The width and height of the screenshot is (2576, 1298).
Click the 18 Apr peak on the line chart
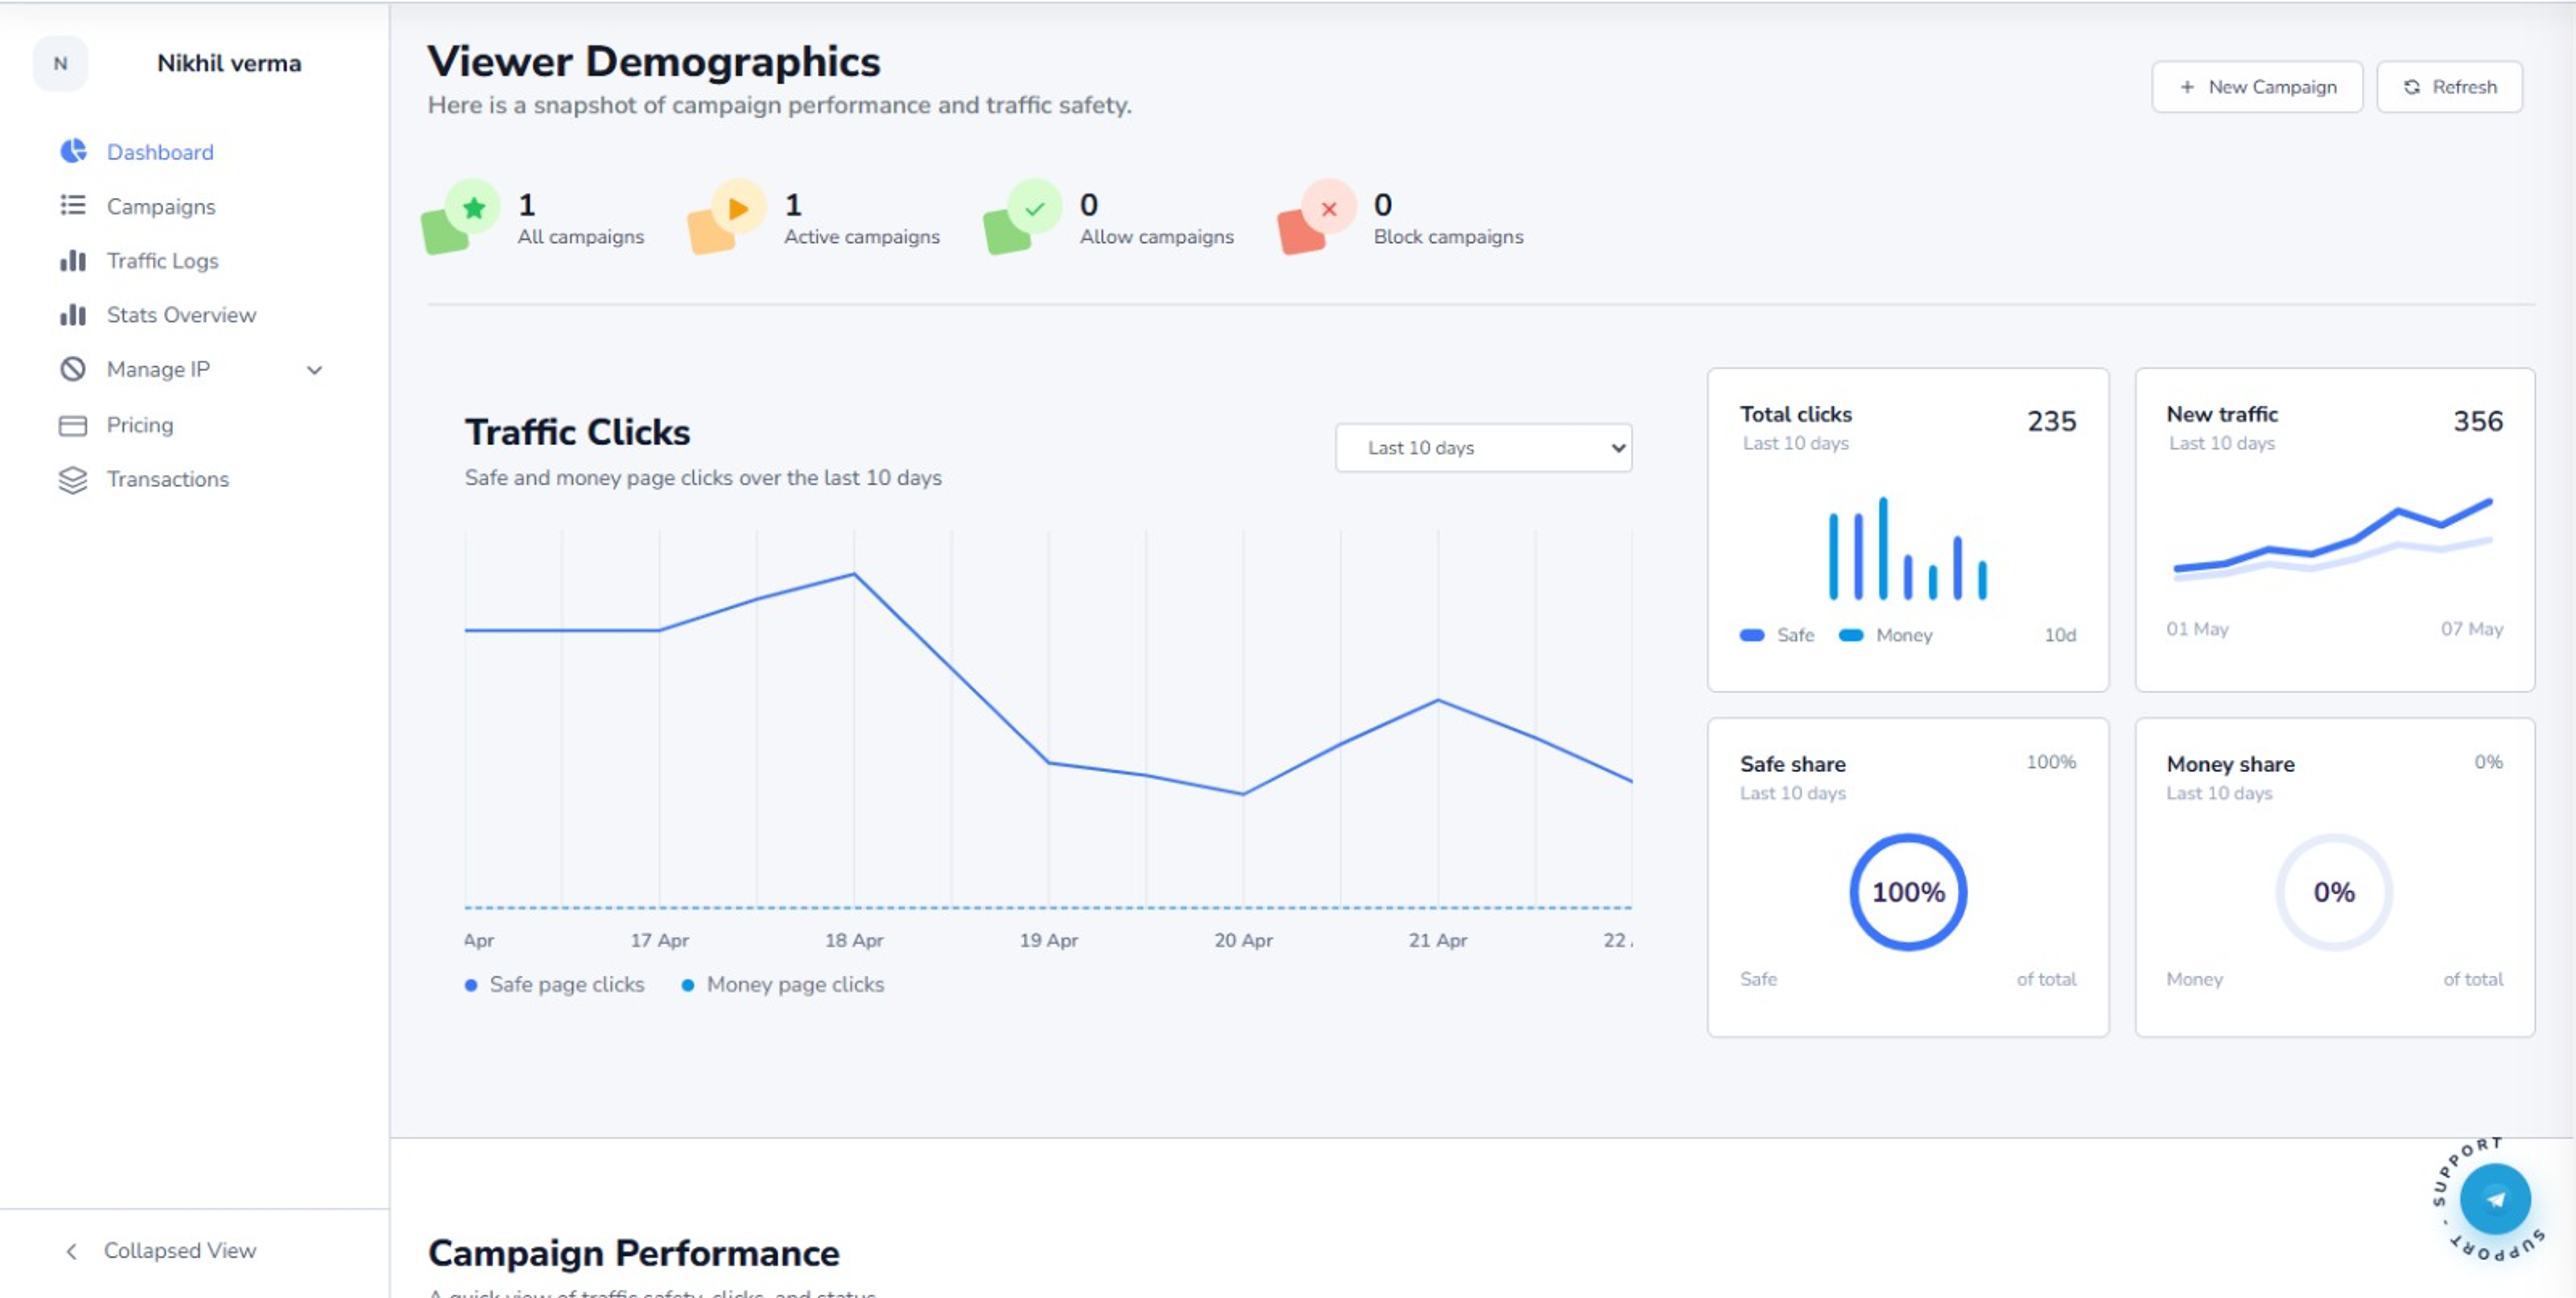coord(854,574)
